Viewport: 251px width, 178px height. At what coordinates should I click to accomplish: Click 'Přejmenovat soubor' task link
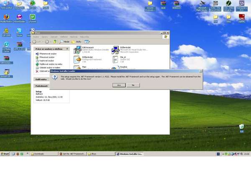[x=48, y=54]
